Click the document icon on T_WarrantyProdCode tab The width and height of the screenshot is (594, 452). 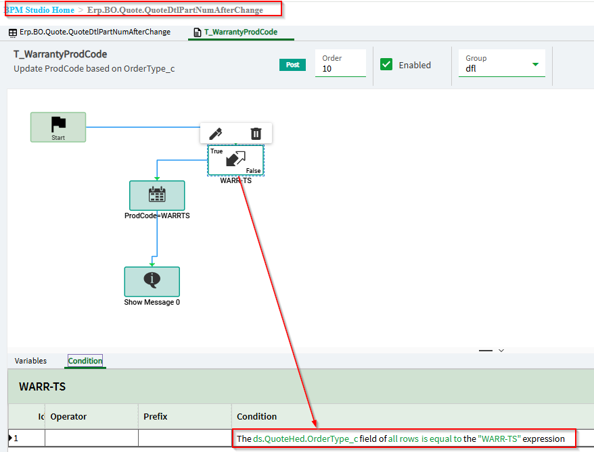point(197,32)
